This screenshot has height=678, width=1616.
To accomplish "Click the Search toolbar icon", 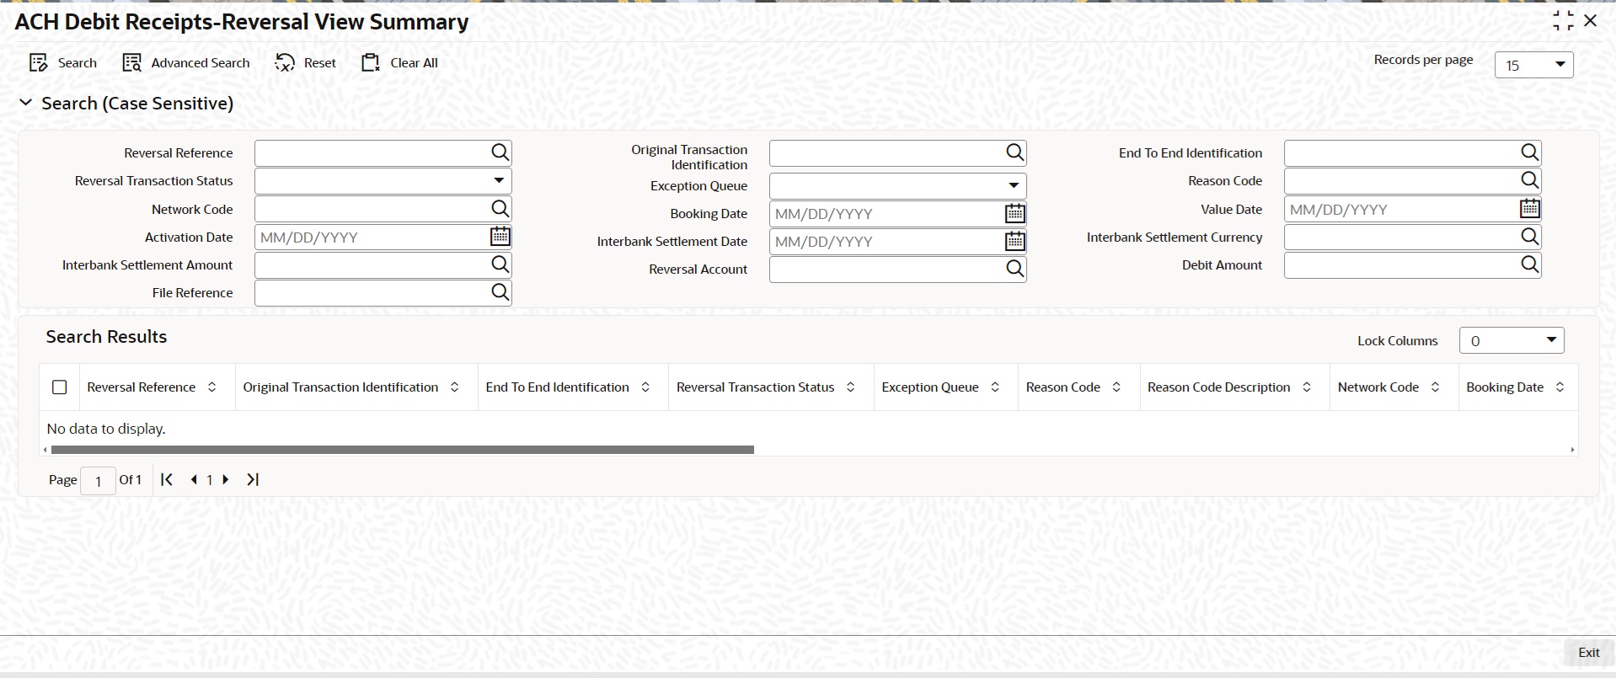I will (x=38, y=63).
